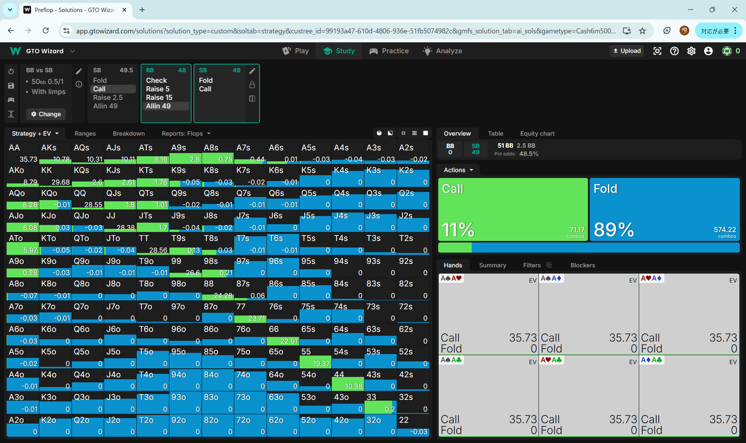This screenshot has height=443, width=746.
Task: Click the Upload button
Action: pyautogui.click(x=627, y=51)
